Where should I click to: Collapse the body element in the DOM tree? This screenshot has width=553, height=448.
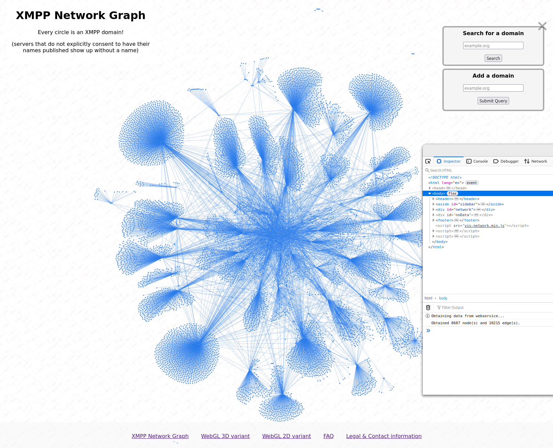[x=430, y=193]
